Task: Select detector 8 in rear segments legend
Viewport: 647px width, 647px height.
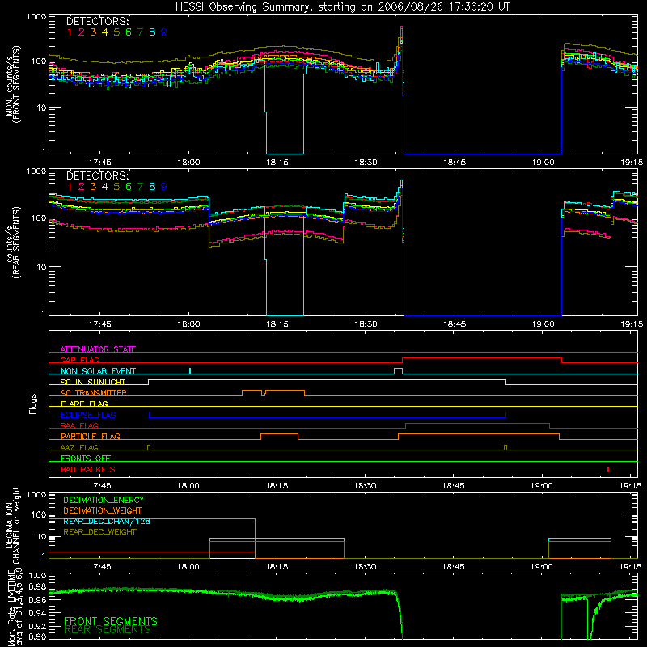Action: pyautogui.click(x=152, y=187)
